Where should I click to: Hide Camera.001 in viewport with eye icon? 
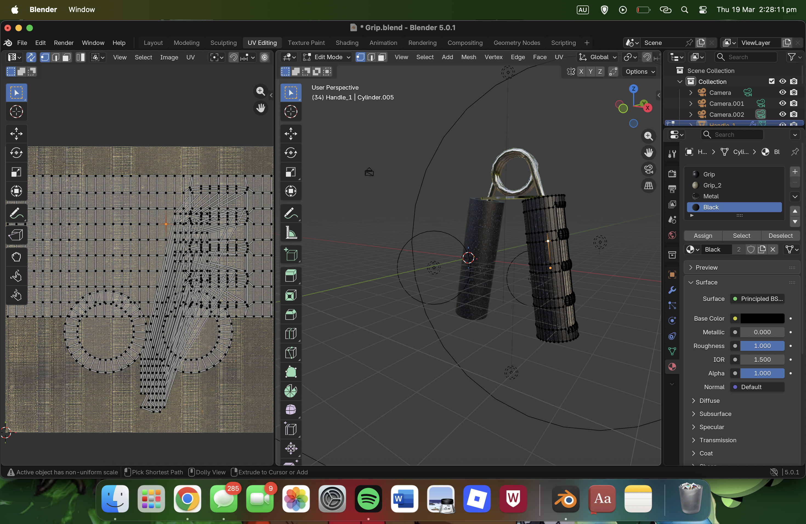782,103
